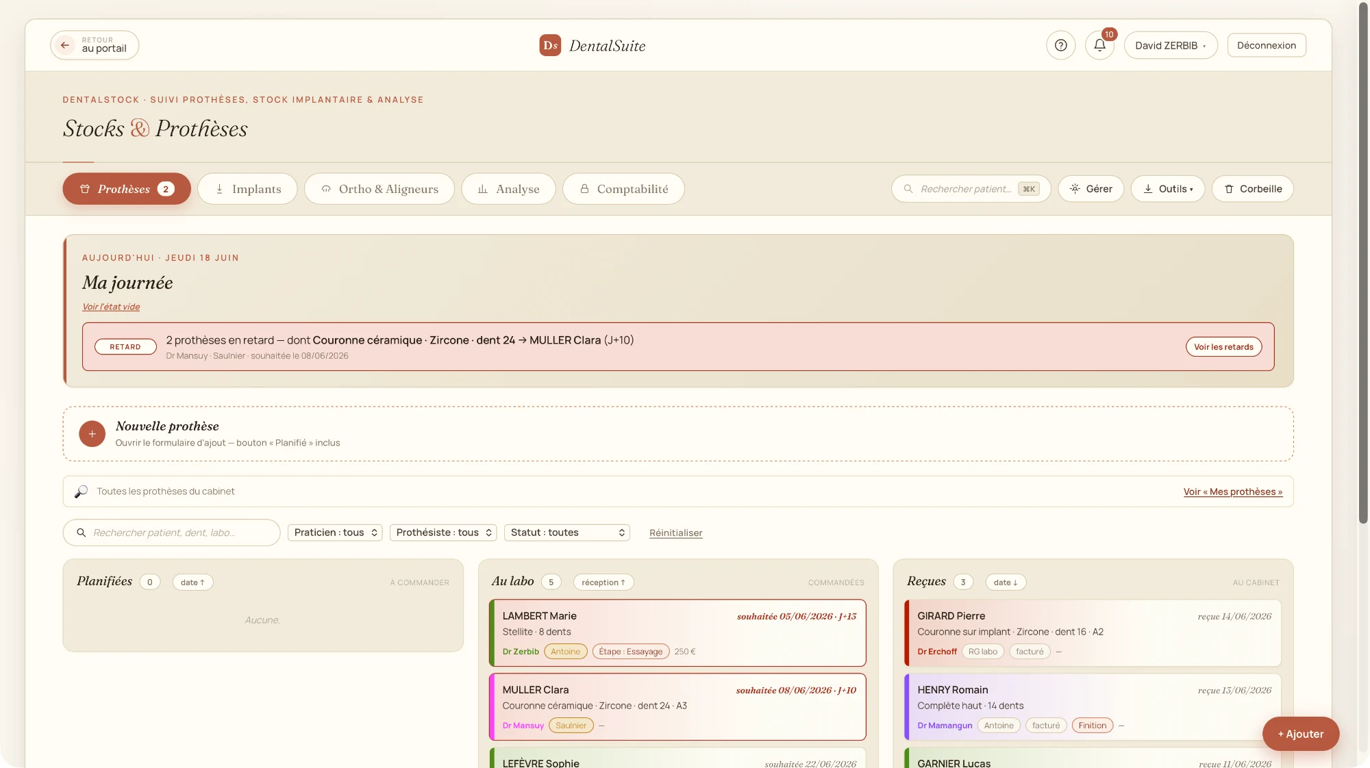Click Dr Erchoff on GIRARD Pierre card
The height and width of the screenshot is (768, 1370).
[x=936, y=652]
